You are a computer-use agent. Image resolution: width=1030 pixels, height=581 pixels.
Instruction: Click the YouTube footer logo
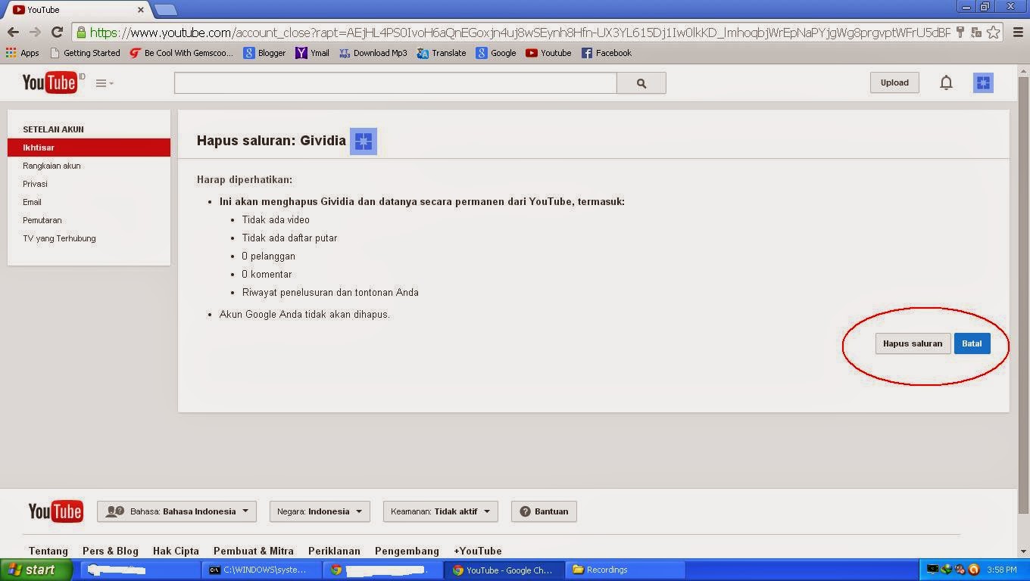point(55,511)
